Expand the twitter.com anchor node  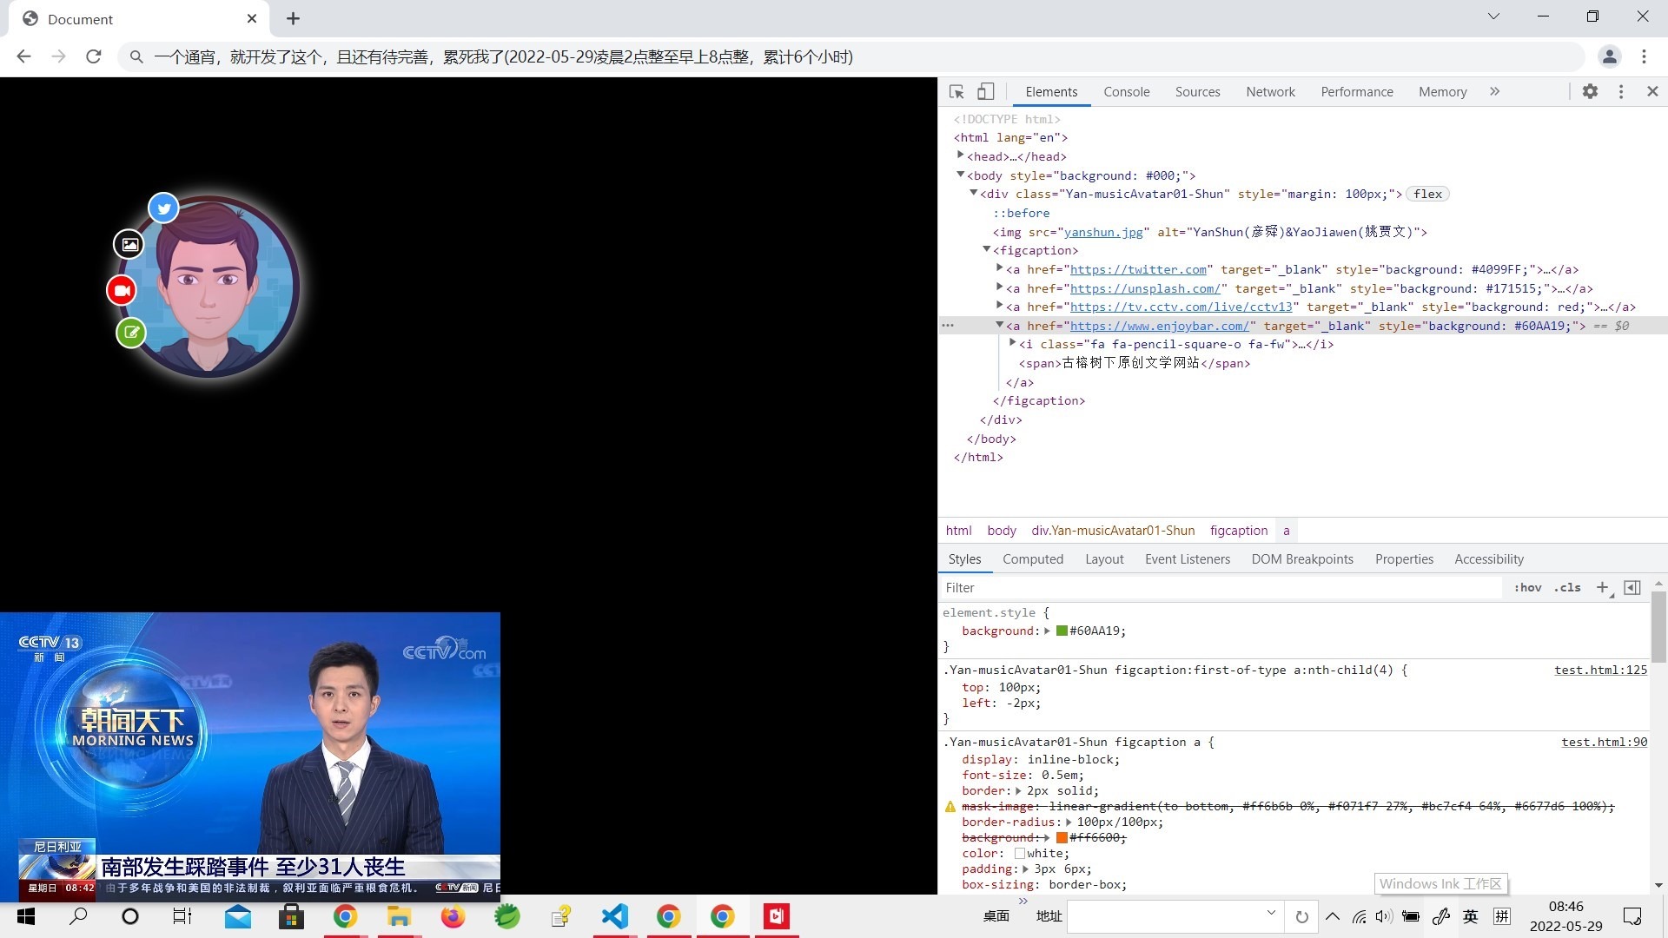tap(999, 268)
